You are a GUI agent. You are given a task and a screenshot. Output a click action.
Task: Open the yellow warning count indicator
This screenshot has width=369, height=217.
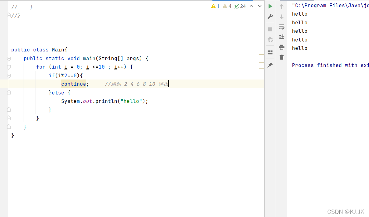(x=215, y=6)
